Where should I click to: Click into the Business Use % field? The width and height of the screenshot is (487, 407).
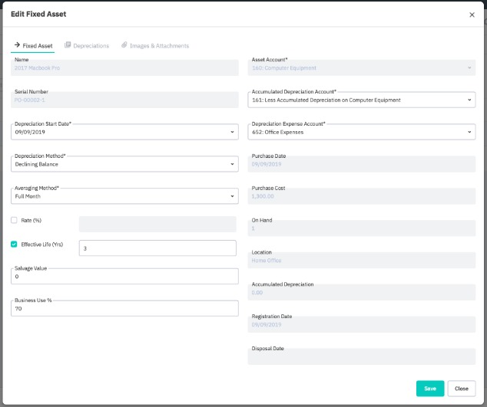pyautogui.click(x=124, y=308)
